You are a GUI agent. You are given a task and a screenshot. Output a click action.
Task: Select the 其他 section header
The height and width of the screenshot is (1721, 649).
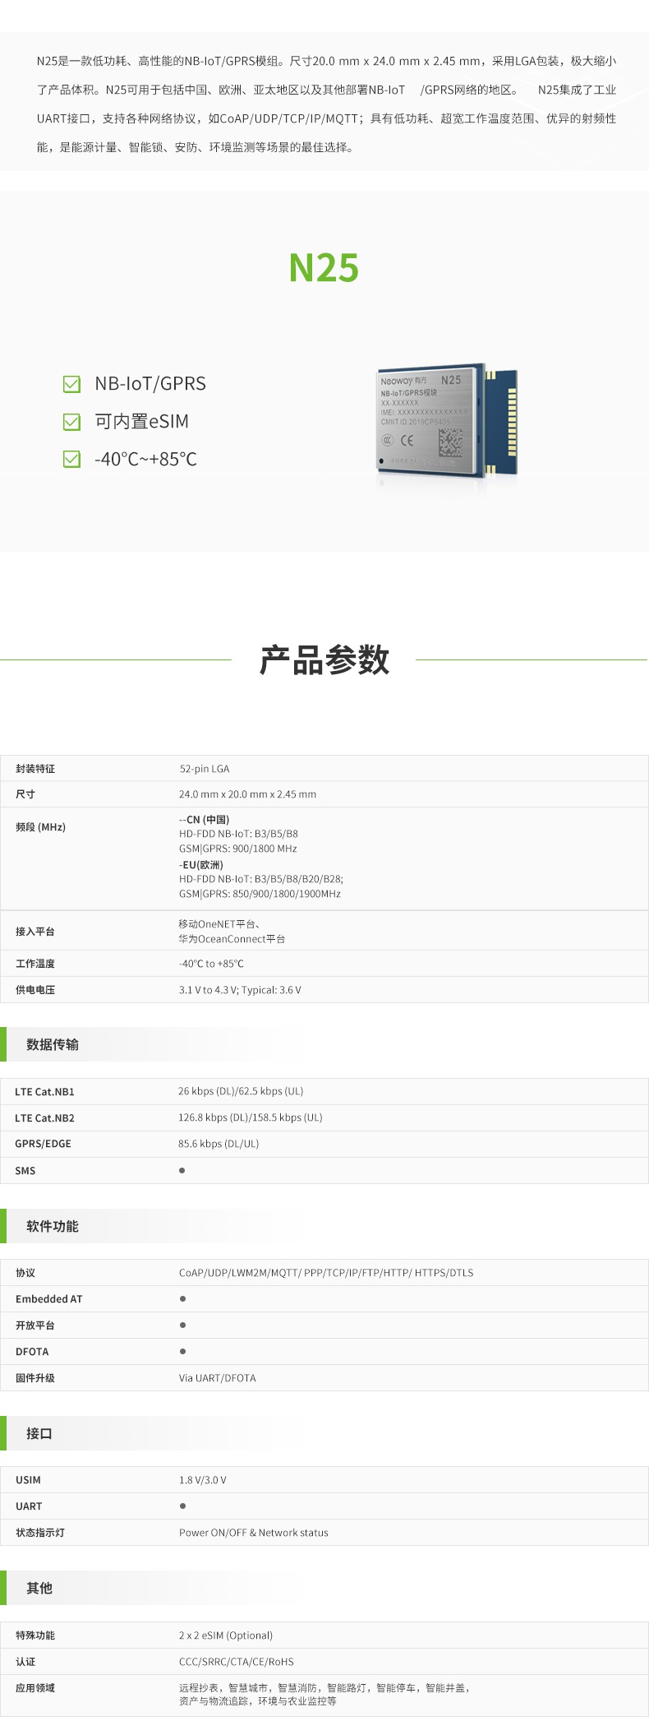[x=39, y=1588]
